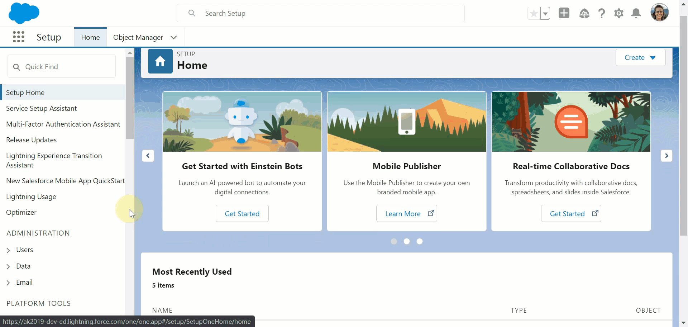This screenshot has width=688, height=327.
Task: Open the Help question mark icon
Action: (x=602, y=14)
